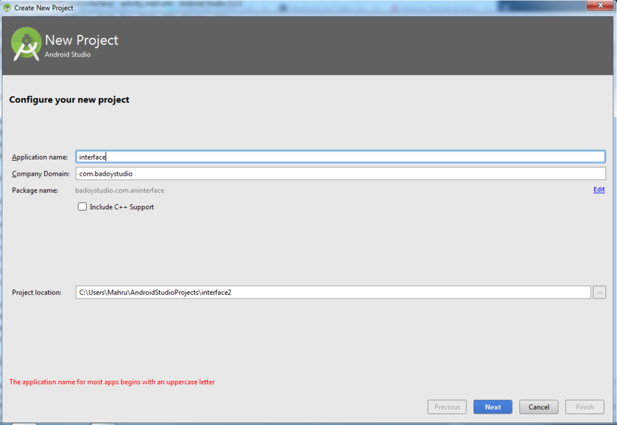Click the 'New Project' banner title

pos(82,40)
